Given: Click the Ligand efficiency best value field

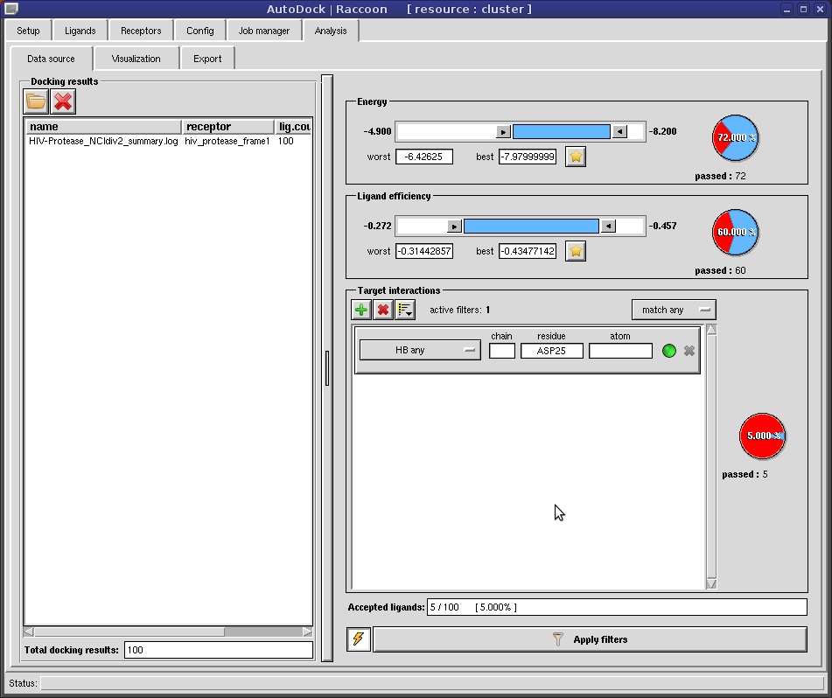Looking at the screenshot, I should pyautogui.click(x=528, y=251).
